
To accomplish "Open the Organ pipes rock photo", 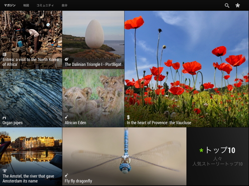I will (31, 98).
